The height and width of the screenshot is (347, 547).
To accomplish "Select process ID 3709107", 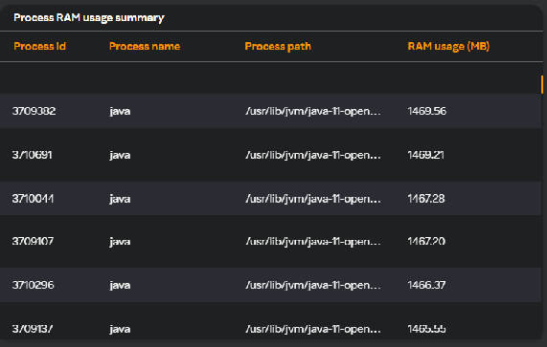I will (x=33, y=241).
